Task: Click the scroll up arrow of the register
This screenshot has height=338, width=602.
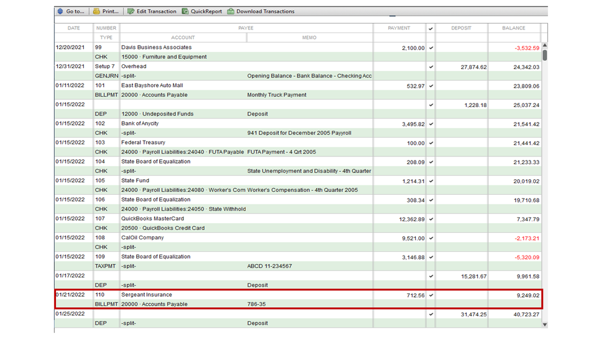Action: (x=545, y=46)
